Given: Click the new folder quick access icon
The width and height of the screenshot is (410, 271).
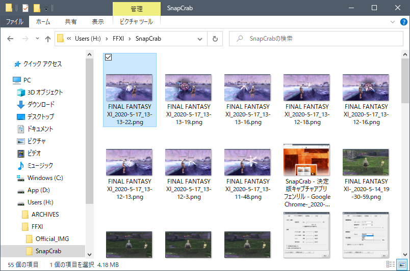Looking at the screenshot, I should (37, 8).
